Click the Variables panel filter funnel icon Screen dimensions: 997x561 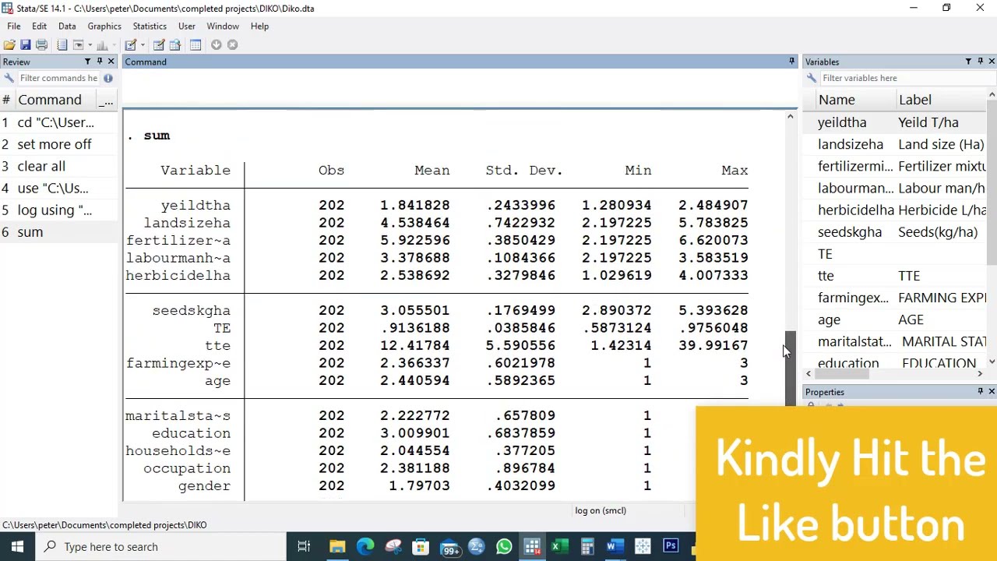[968, 62]
